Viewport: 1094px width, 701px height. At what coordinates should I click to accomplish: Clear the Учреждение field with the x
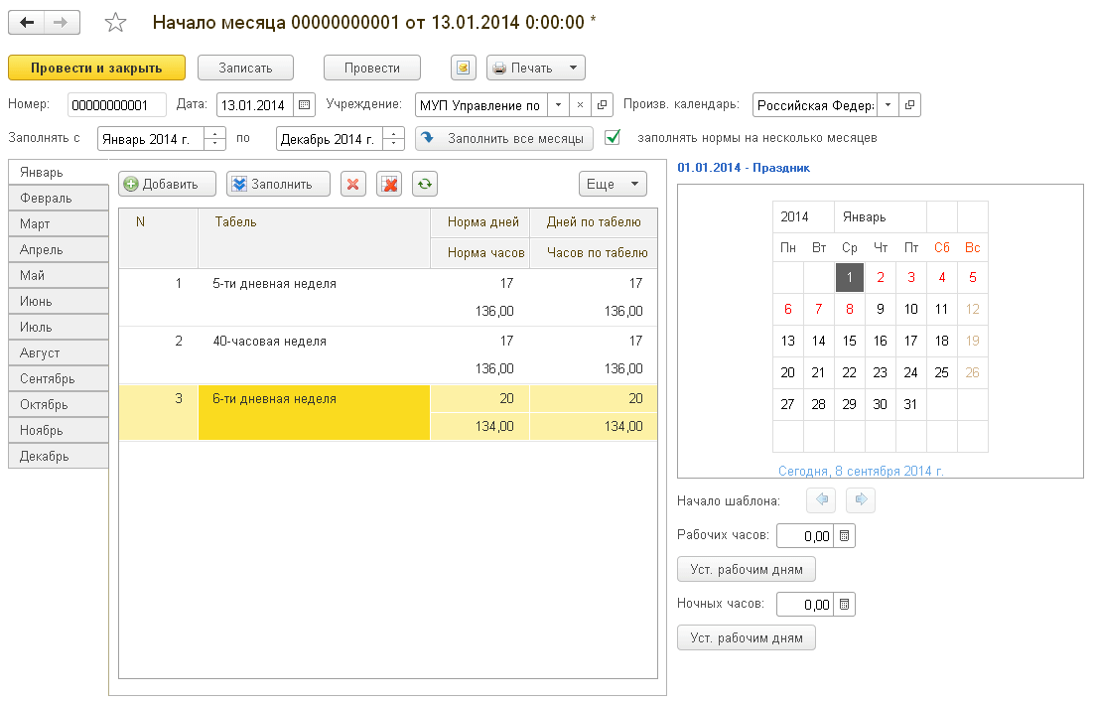(x=580, y=105)
